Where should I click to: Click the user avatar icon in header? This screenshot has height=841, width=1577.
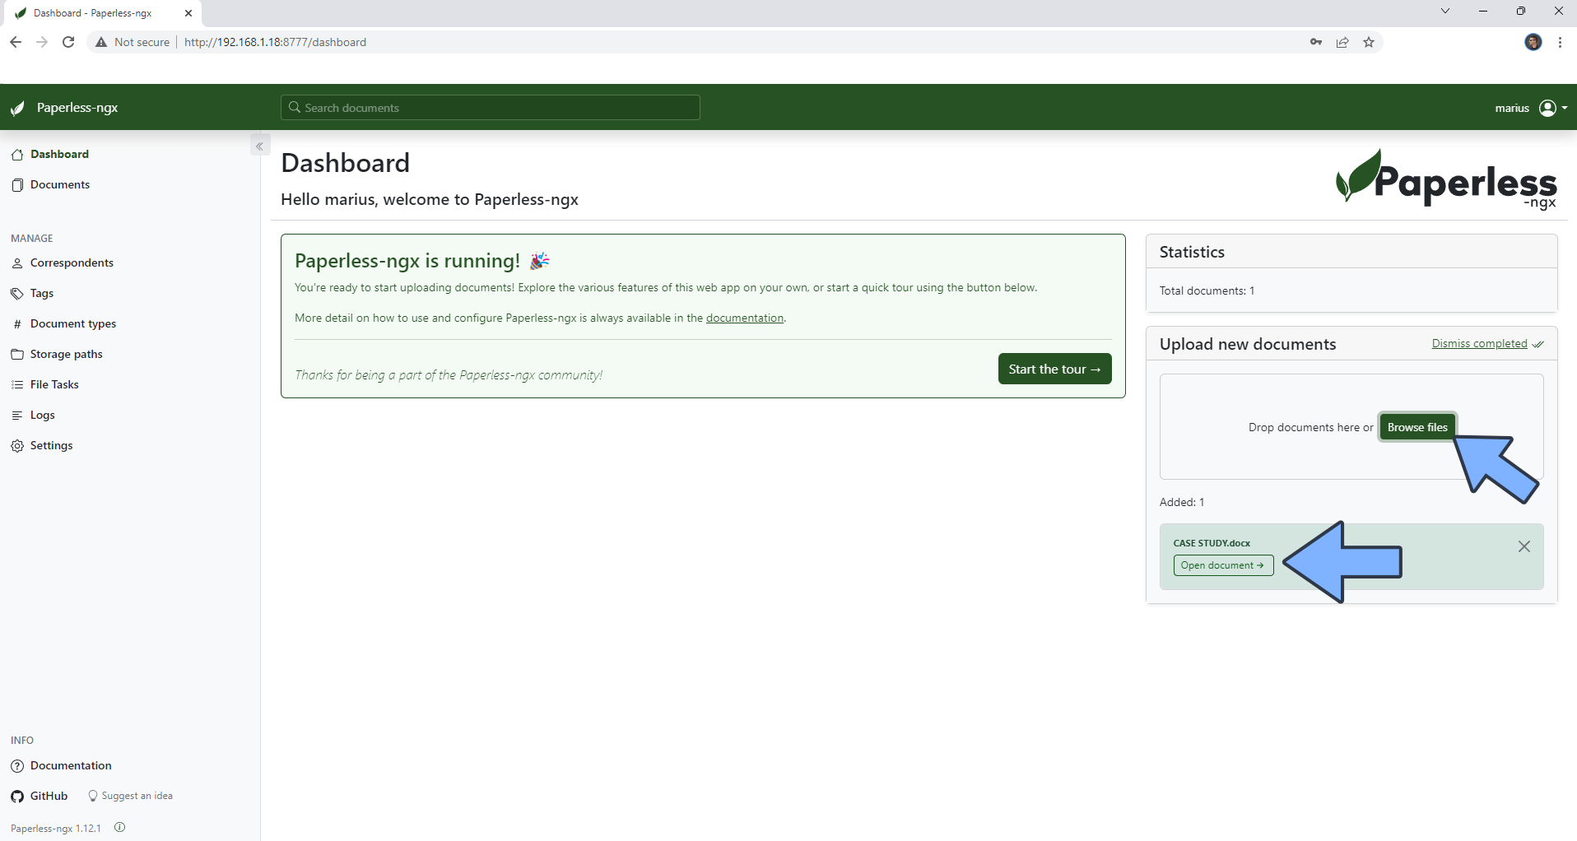point(1547,108)
